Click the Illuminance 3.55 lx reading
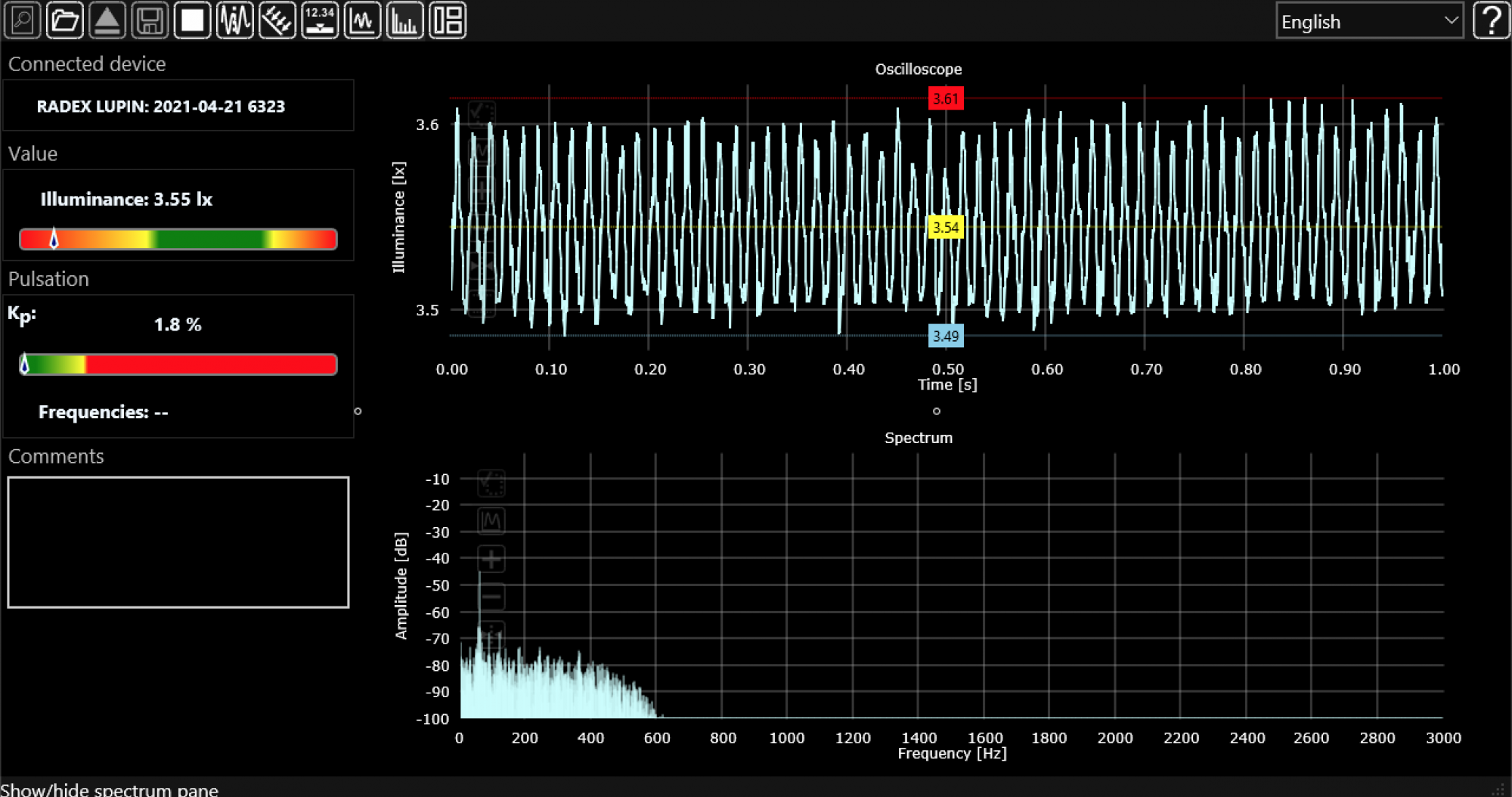This screenshot has width=1512, height=797. coord(126,199)
